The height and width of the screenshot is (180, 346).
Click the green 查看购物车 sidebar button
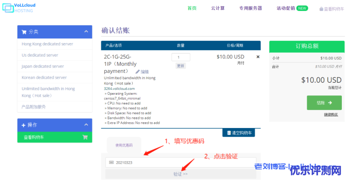point(55,137)
